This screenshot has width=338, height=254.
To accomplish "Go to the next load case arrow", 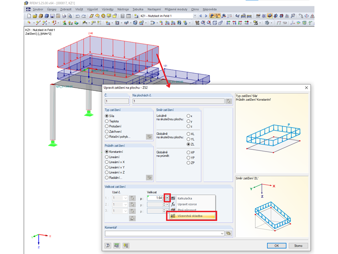I will click(206, 16).
